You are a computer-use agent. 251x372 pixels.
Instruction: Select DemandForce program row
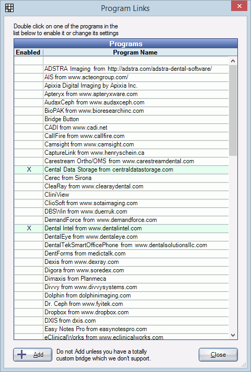(121, 220)
